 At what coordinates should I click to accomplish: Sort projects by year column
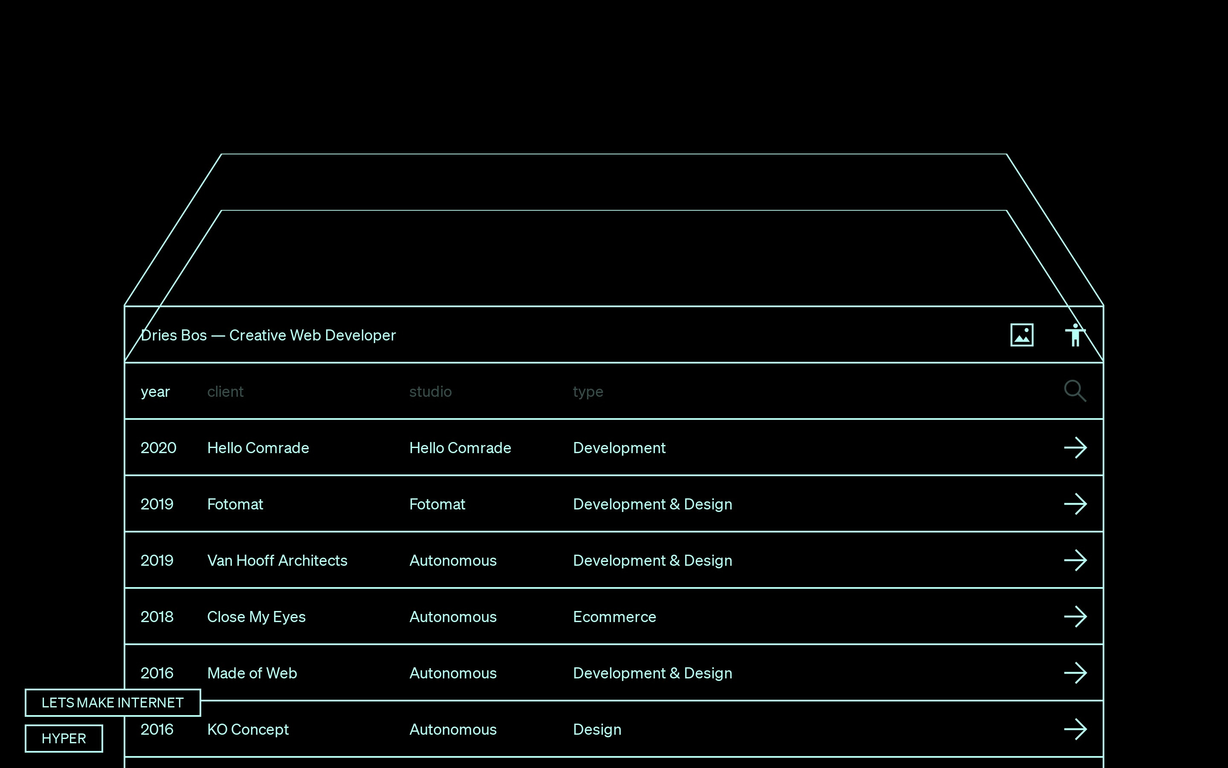155,392
